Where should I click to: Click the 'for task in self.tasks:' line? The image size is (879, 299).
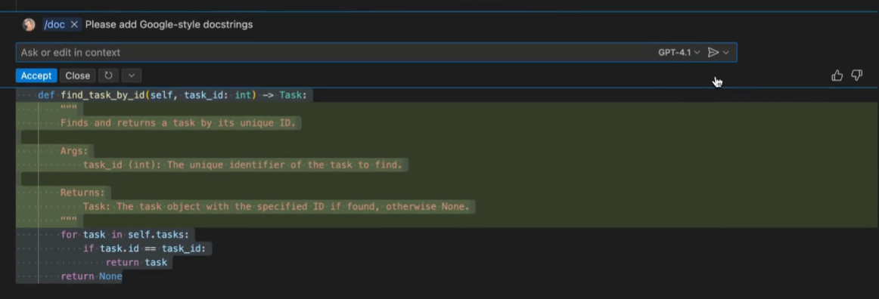point(125,235)
